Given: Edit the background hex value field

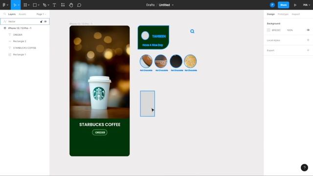Looking at the screenshot, I should [276, 30].
